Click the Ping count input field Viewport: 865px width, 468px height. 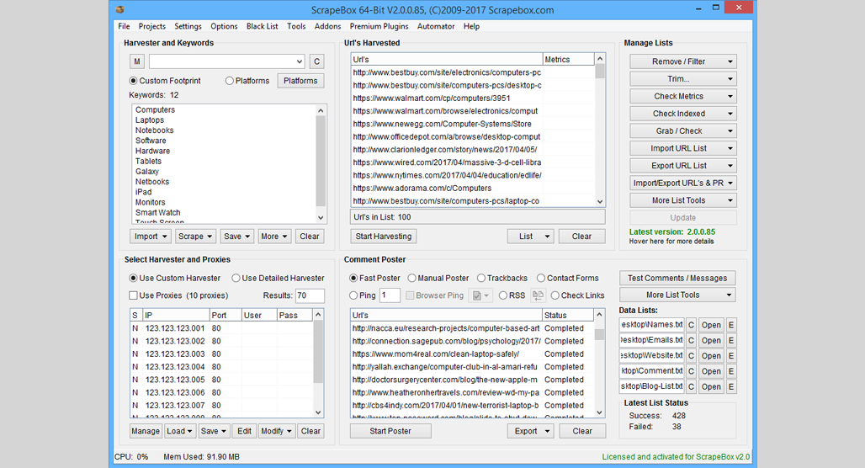coord(390,295)
